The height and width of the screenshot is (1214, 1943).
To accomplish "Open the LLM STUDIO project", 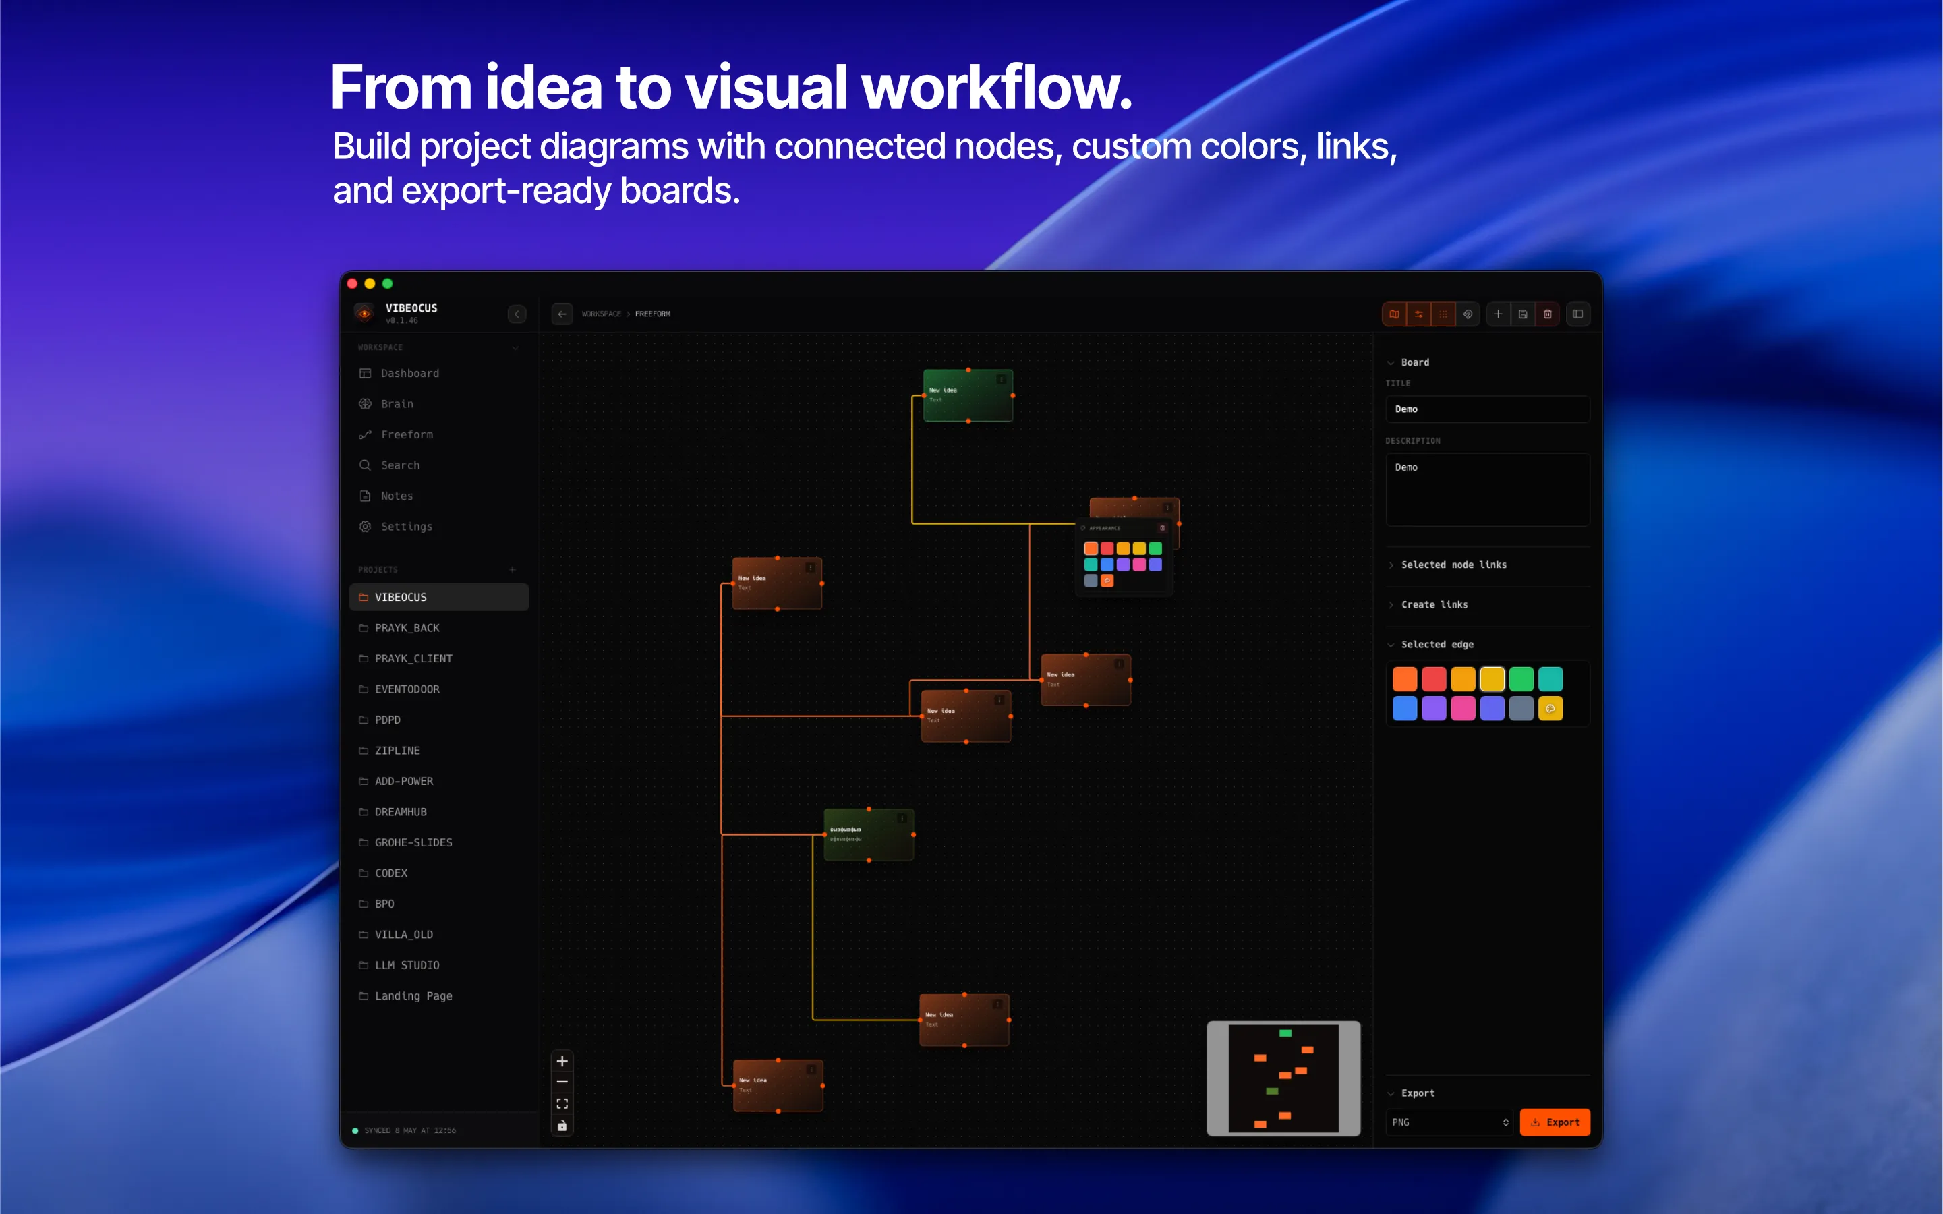I will [439, 965].
